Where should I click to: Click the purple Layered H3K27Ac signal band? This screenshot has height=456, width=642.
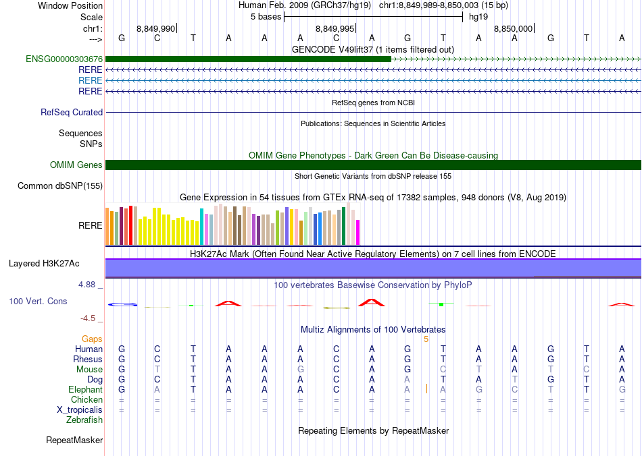point(373,268)
